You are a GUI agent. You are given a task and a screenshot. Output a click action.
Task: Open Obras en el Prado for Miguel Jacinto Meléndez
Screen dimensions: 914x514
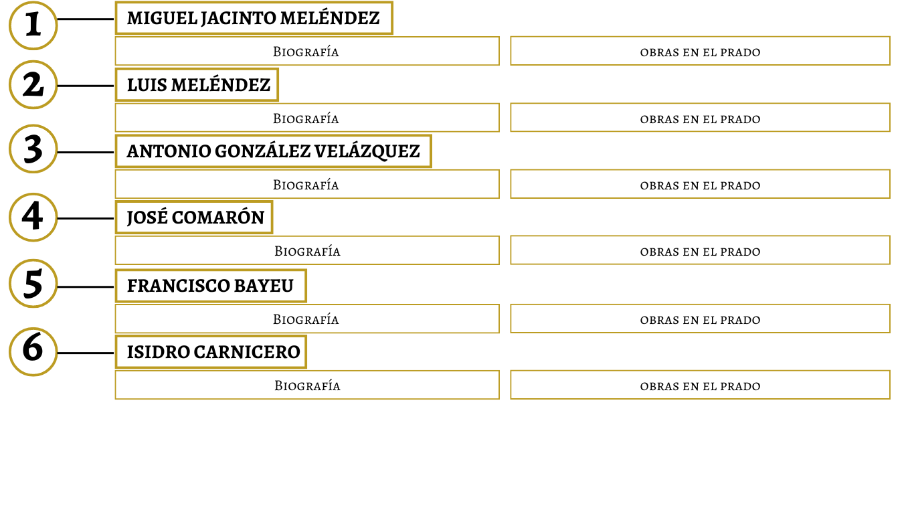tap(700, 51)
